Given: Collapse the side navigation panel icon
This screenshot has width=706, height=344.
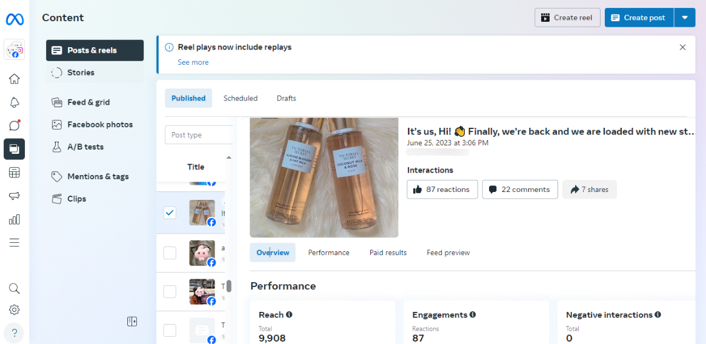Looking at the screenshot, I should click(132, 321).
